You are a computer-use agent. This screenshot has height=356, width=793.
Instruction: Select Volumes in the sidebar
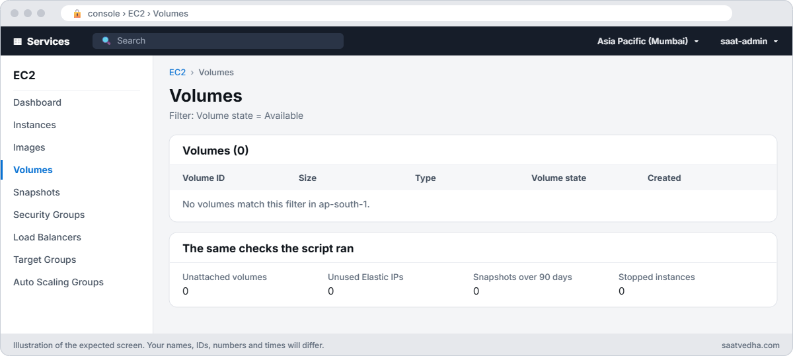tap(33, 170)
